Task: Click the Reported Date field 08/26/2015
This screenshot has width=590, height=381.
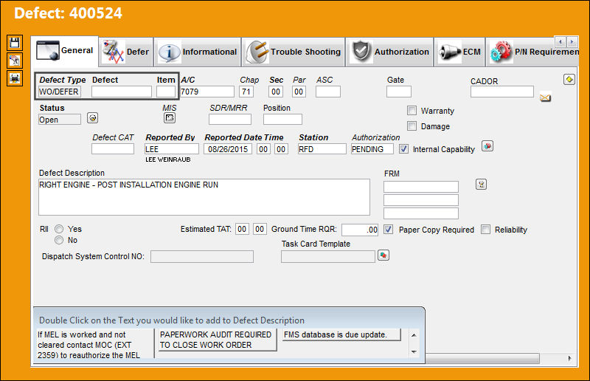Action: pos(228,149)
